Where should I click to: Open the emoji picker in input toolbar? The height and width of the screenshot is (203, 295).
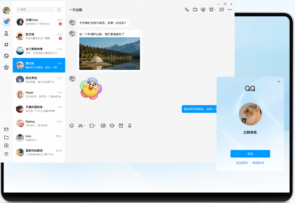(72, 126)
